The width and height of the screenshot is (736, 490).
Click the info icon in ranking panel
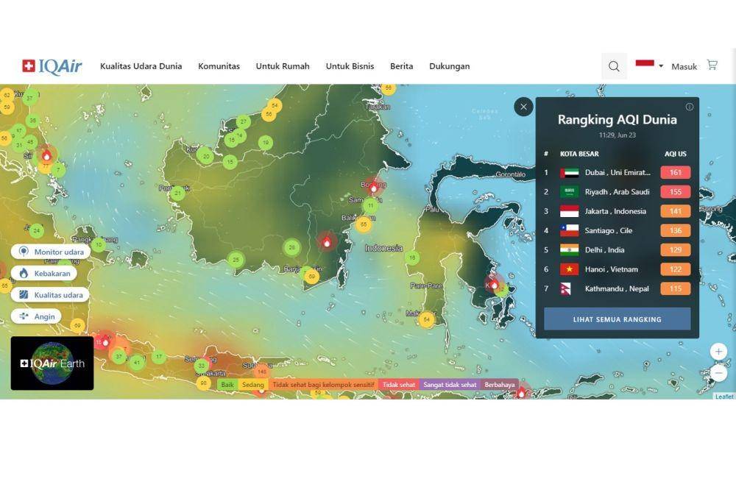[x=690, y=107]
